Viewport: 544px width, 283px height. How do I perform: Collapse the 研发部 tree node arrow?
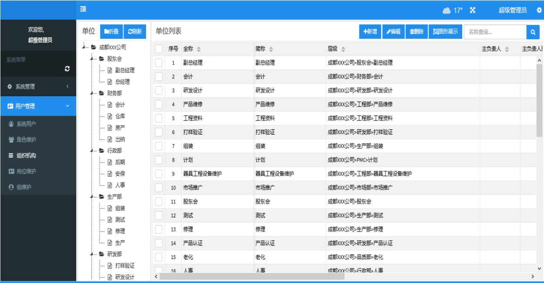91,254
